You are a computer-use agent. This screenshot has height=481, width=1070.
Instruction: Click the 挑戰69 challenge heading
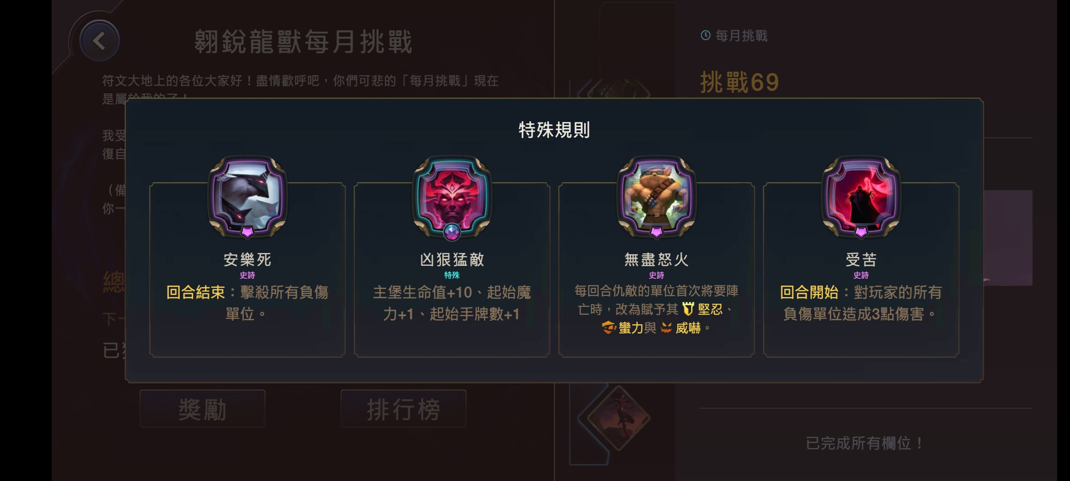pyautogui.click(x=740, y=82)
